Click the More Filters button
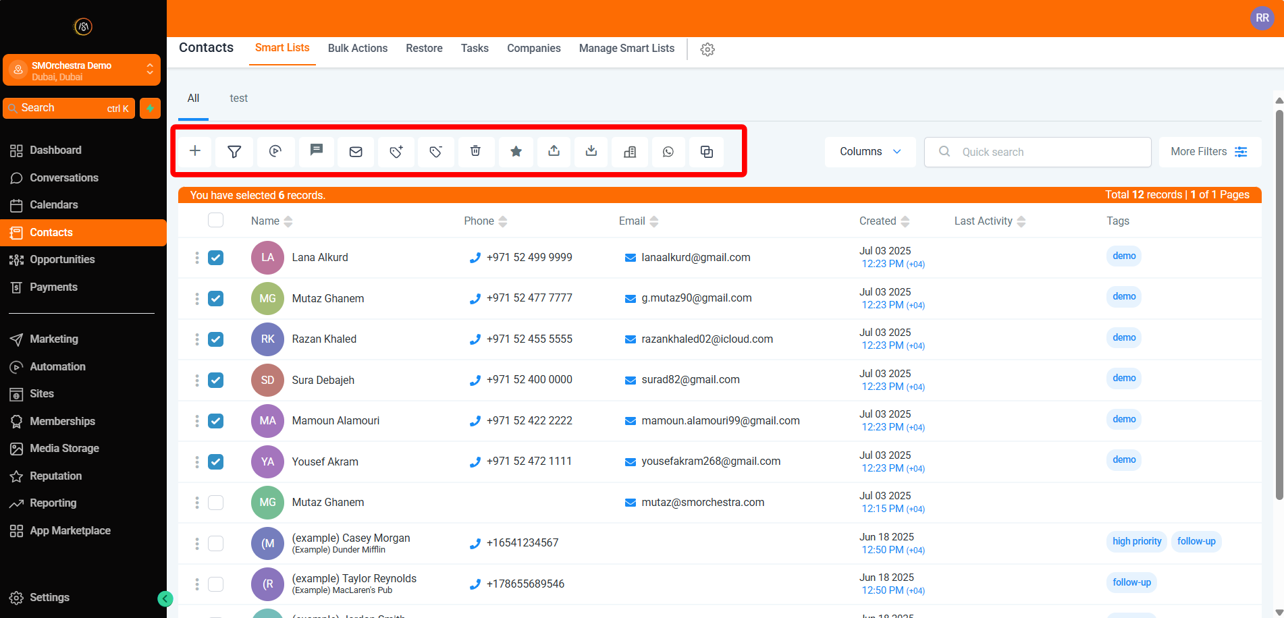 pos(1209,152)
